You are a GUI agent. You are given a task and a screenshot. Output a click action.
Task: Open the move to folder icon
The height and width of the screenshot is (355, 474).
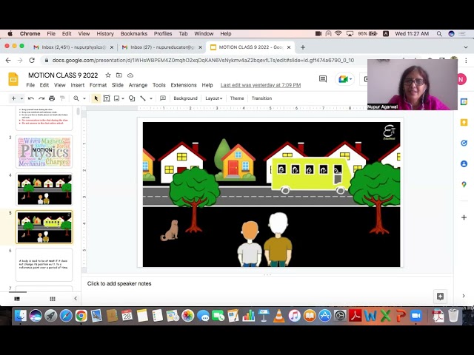pos(119,75)
